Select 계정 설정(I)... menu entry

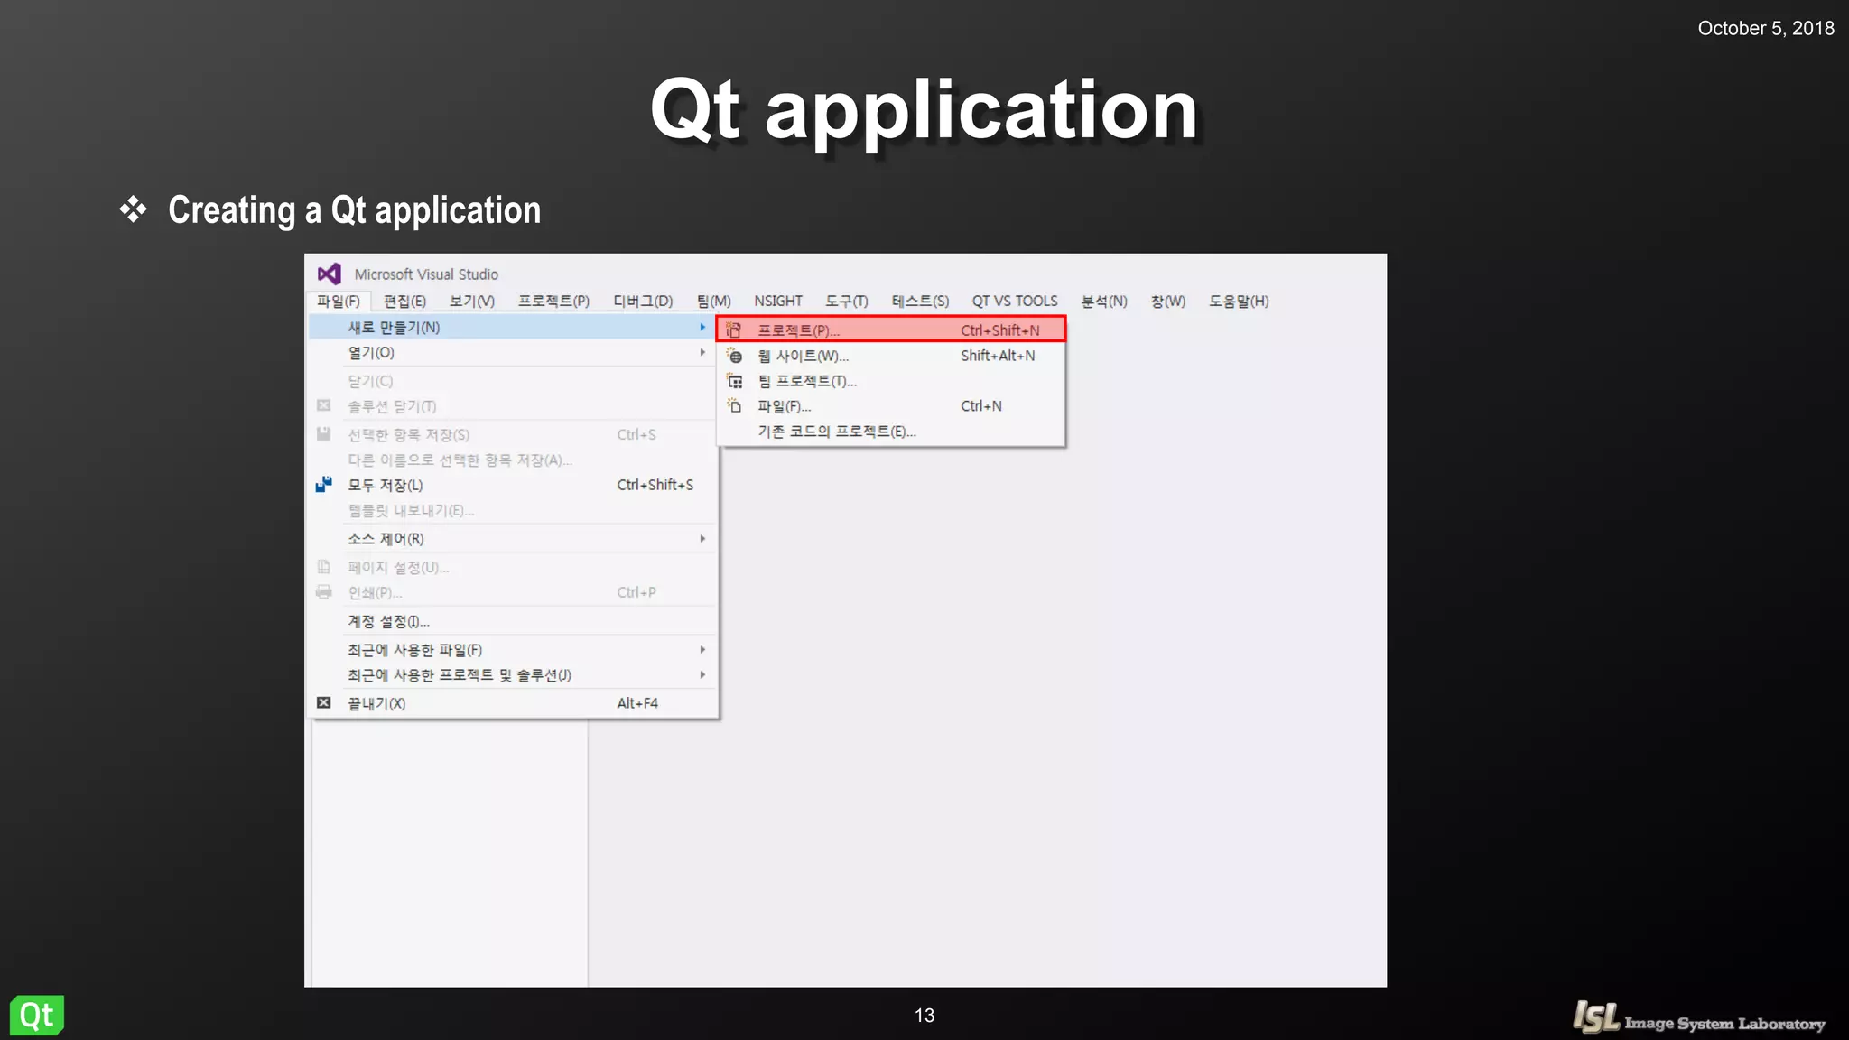pyautogui.click(x=388, y=621)
